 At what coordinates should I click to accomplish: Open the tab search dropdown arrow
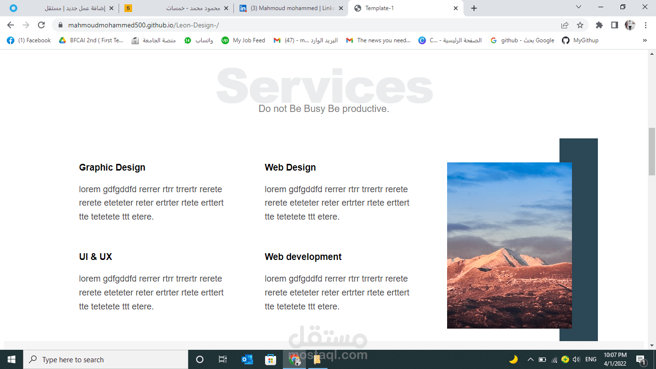579,7
